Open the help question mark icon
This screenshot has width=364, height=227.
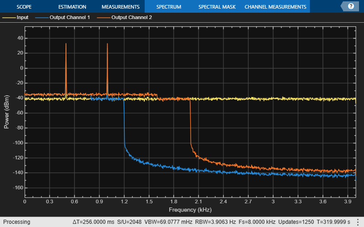tap(351, 6)
